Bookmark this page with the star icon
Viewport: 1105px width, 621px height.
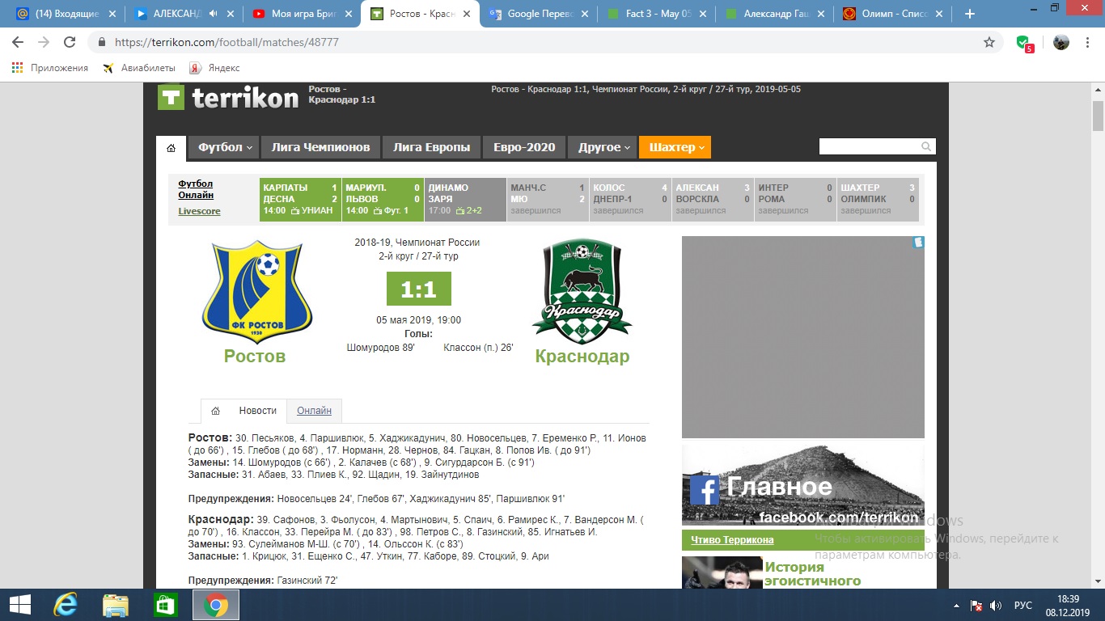coord(989,42)
